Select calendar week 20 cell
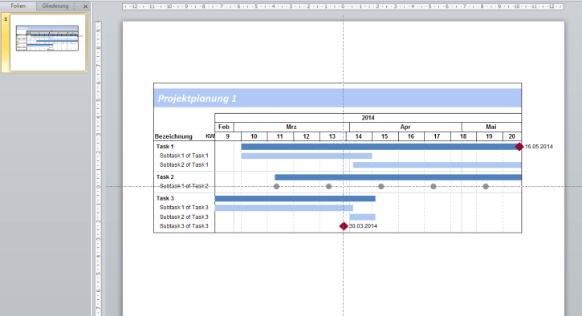Screen dimensions: 582x316 (512, 136)
